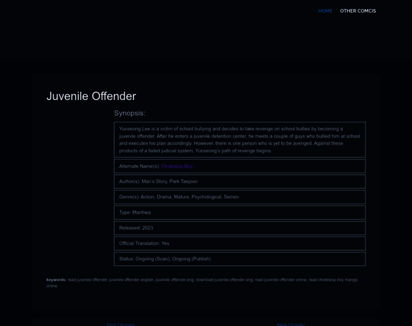
Task: Click the Official Translation: Yes row
Action: 240,243
